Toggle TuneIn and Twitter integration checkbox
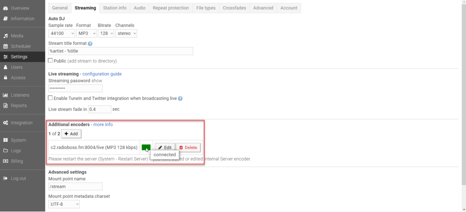 point(51,98)
